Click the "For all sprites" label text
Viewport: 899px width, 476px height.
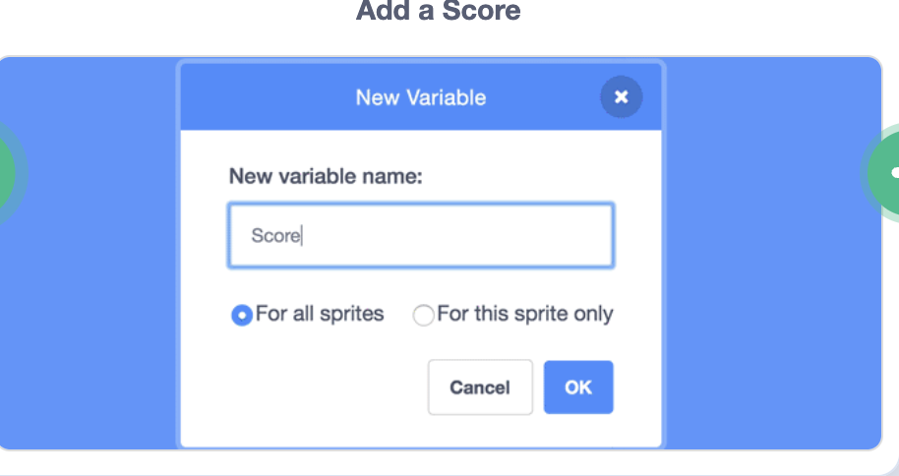click(320, 315)
